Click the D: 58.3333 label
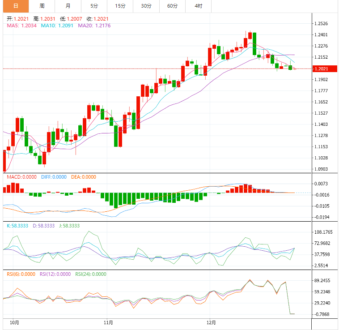Viewport: 339px width, 330px height. point(44,226)
